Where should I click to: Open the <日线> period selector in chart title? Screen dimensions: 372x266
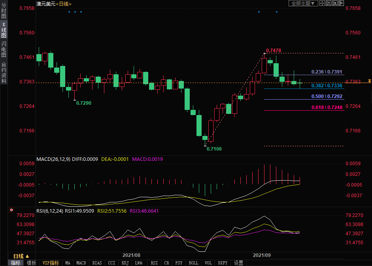(64, 4)
